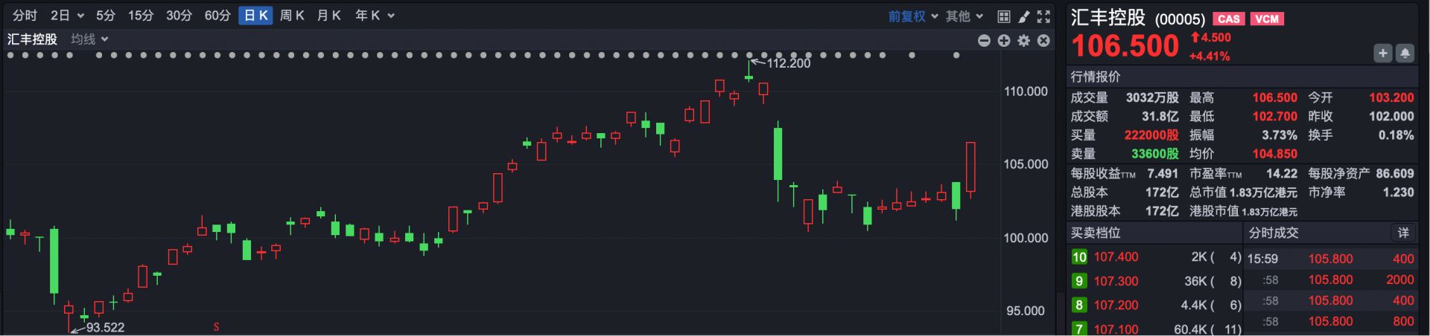The height and width of the screenshot is (336, 1430).
Task: Click the VCM badge
Action: coord(1267,19)
